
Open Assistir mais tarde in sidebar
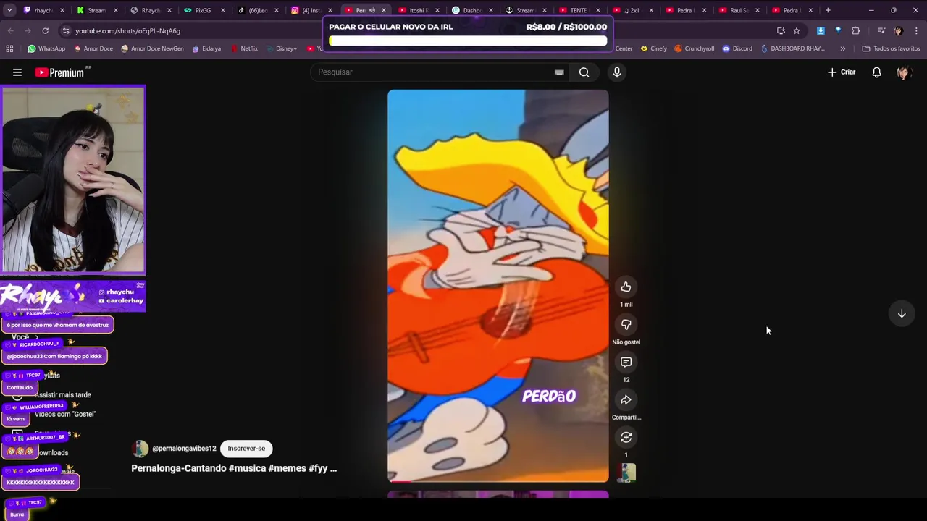tap(63, 395)
